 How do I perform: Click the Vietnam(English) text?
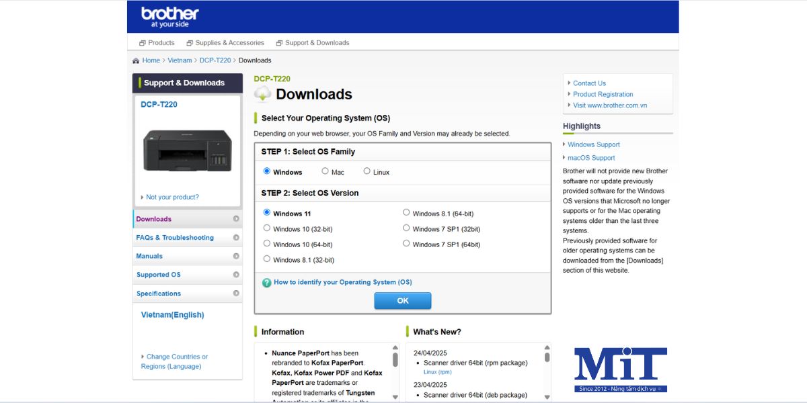[x=172, y=315]
